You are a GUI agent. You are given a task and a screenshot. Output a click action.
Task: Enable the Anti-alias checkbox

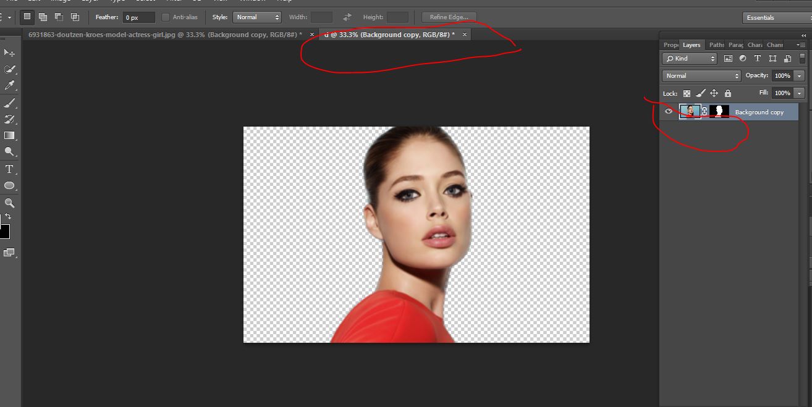pos(164,17)
